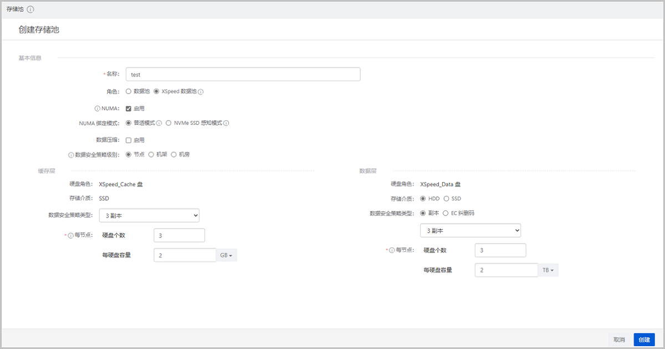Click the info icon before NUMA label
This screenshot has height=349, width=665.
click(98, 109)
